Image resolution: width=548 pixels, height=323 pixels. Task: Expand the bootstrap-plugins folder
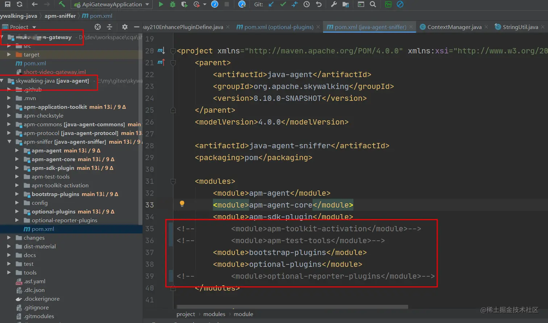tap(17, 194)
